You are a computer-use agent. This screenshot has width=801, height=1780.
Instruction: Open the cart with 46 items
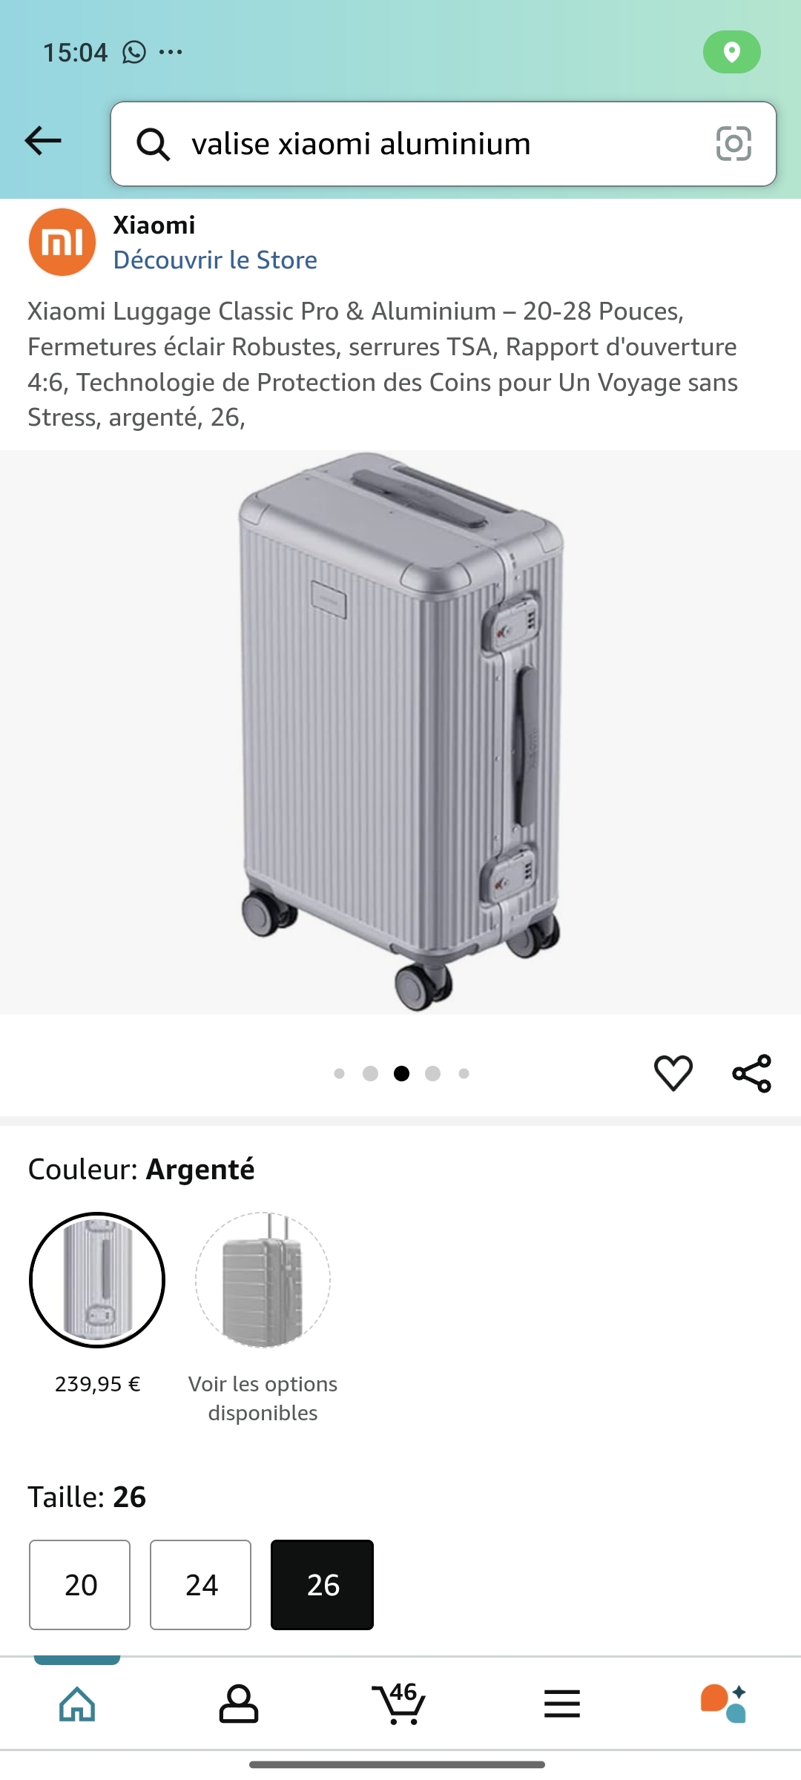click(x=399, y=1703)
